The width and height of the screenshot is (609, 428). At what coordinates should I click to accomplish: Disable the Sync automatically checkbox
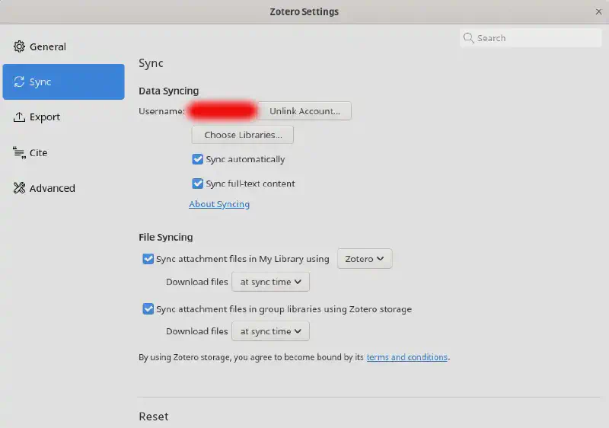198,160
